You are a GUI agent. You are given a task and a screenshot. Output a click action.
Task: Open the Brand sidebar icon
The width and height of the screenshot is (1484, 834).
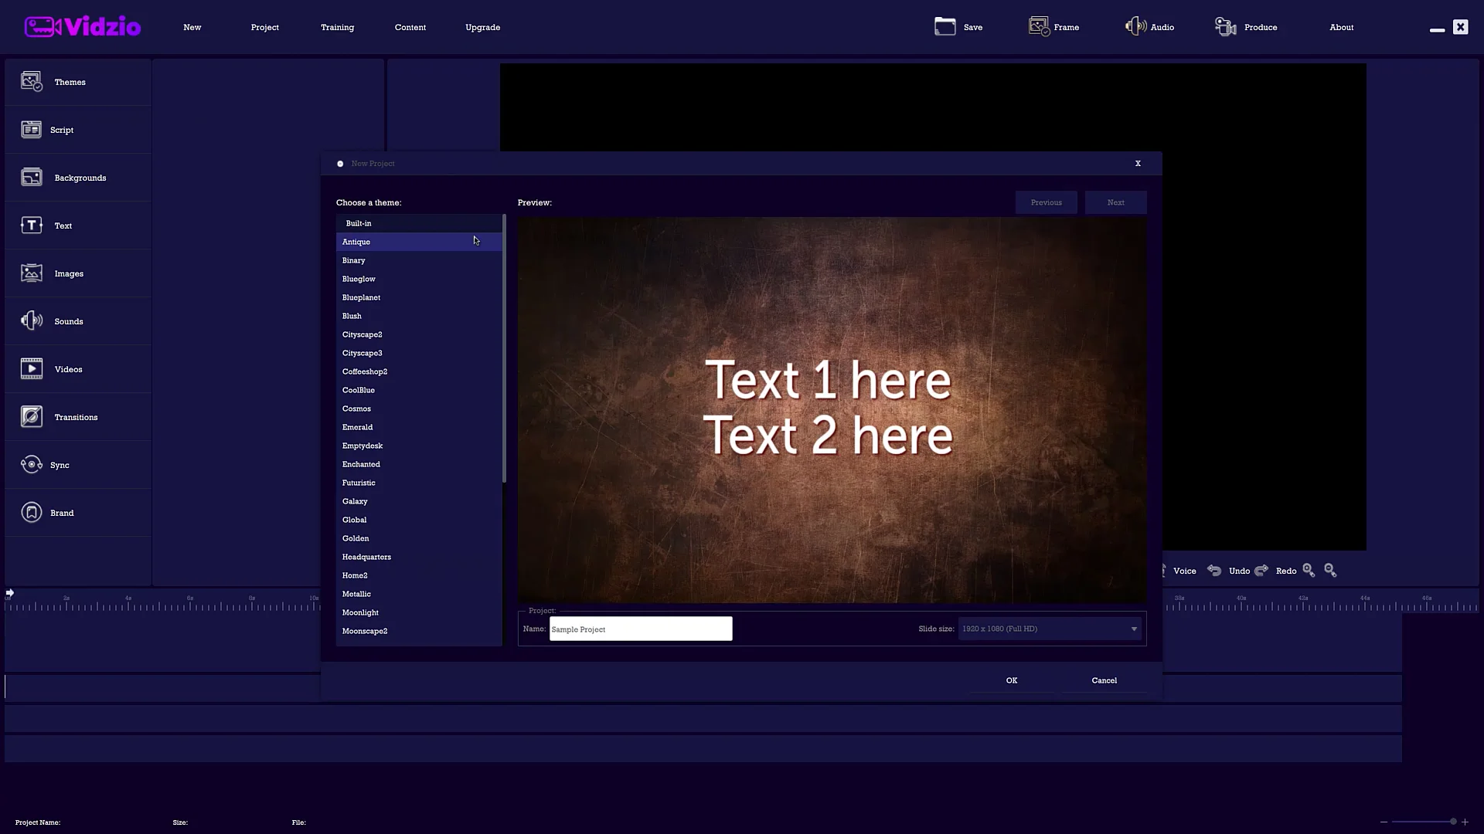pyautogui.click(x=32, y=512)
